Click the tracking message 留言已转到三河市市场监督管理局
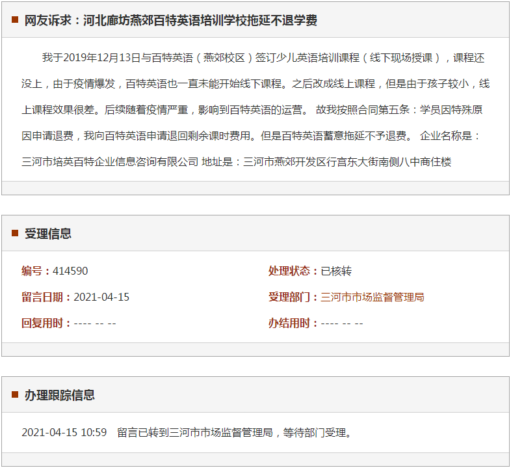 [x=195, y=432]
